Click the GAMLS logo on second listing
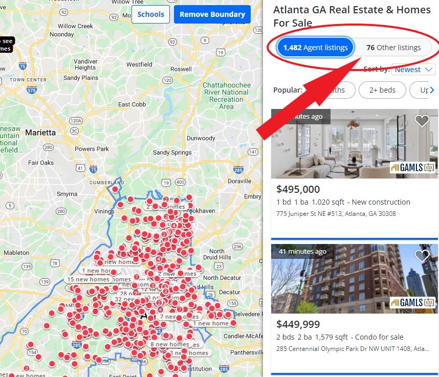This screenshot has height=377, width=439. tap(412, 302)
